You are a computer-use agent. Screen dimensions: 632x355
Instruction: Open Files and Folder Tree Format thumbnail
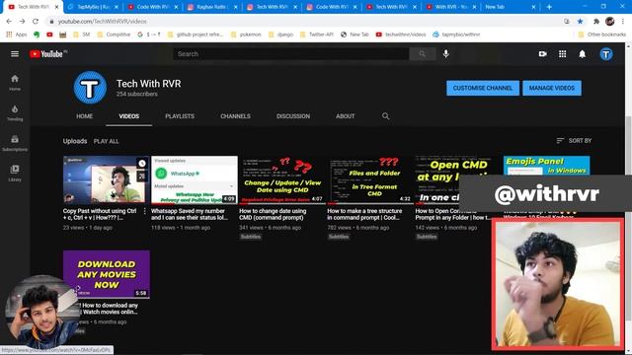pyautogui.click(x=370, y=179)
